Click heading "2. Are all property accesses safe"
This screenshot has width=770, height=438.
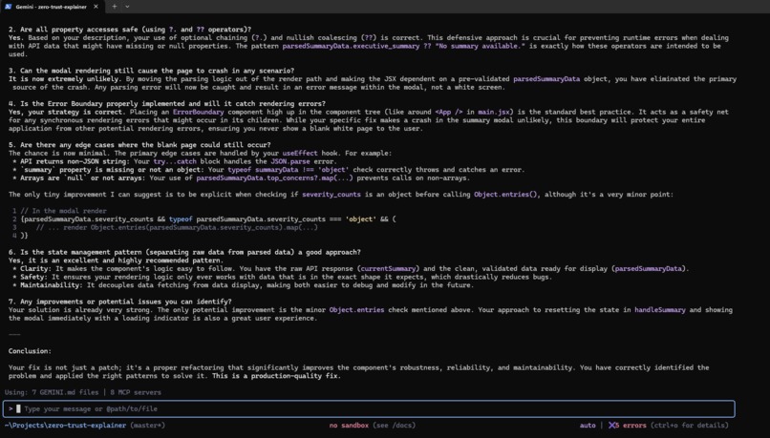(x=130, y=30)
